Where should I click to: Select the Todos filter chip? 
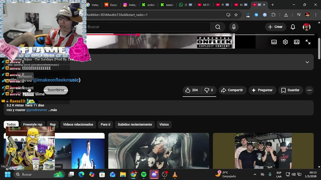(11, 124)
